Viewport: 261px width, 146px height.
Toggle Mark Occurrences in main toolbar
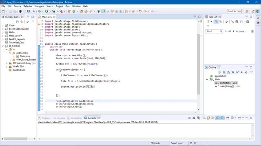pos(103,11)
